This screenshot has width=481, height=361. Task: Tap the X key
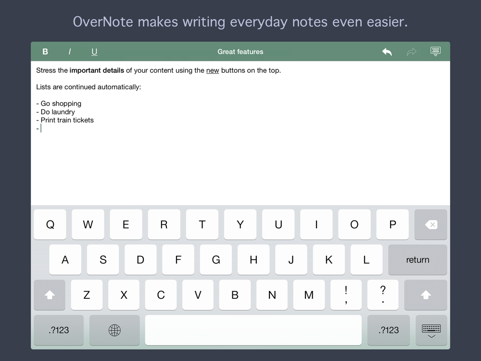point(124,295)
